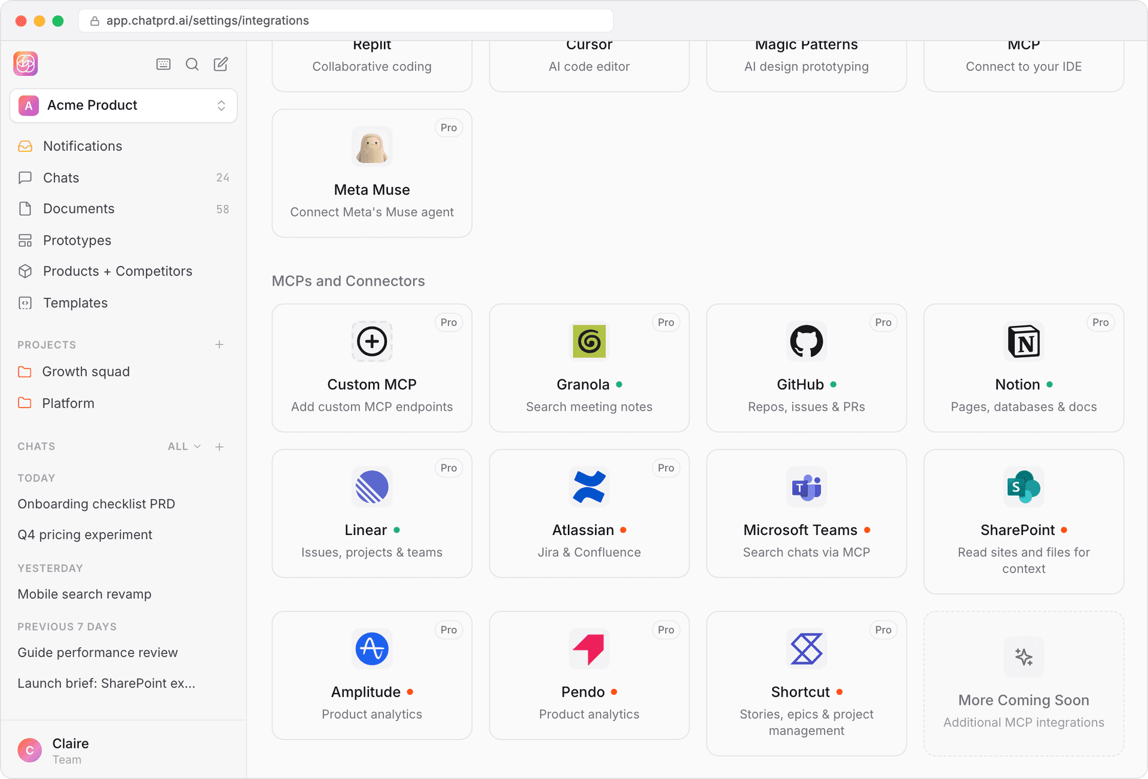Click the Custom MCP plus icon
Screen dimensions: 1148x779
tap(372, 341)
